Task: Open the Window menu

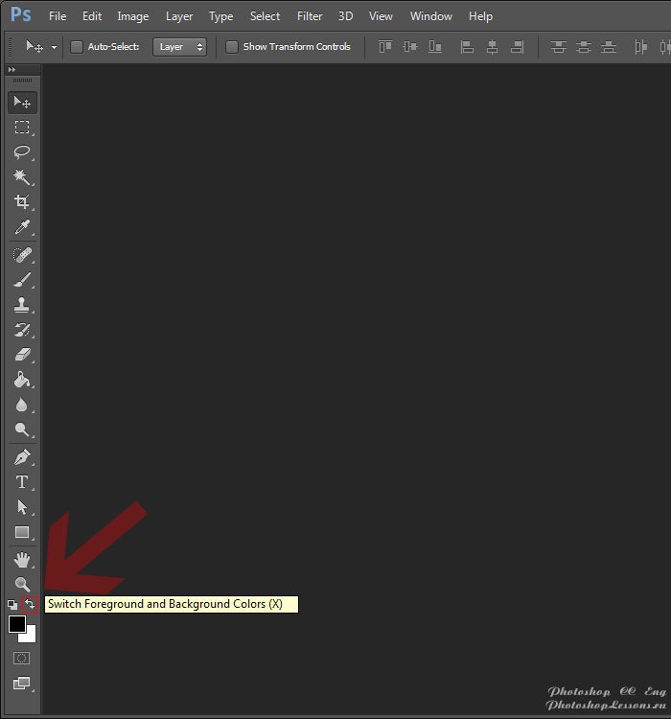Action: 431,16
